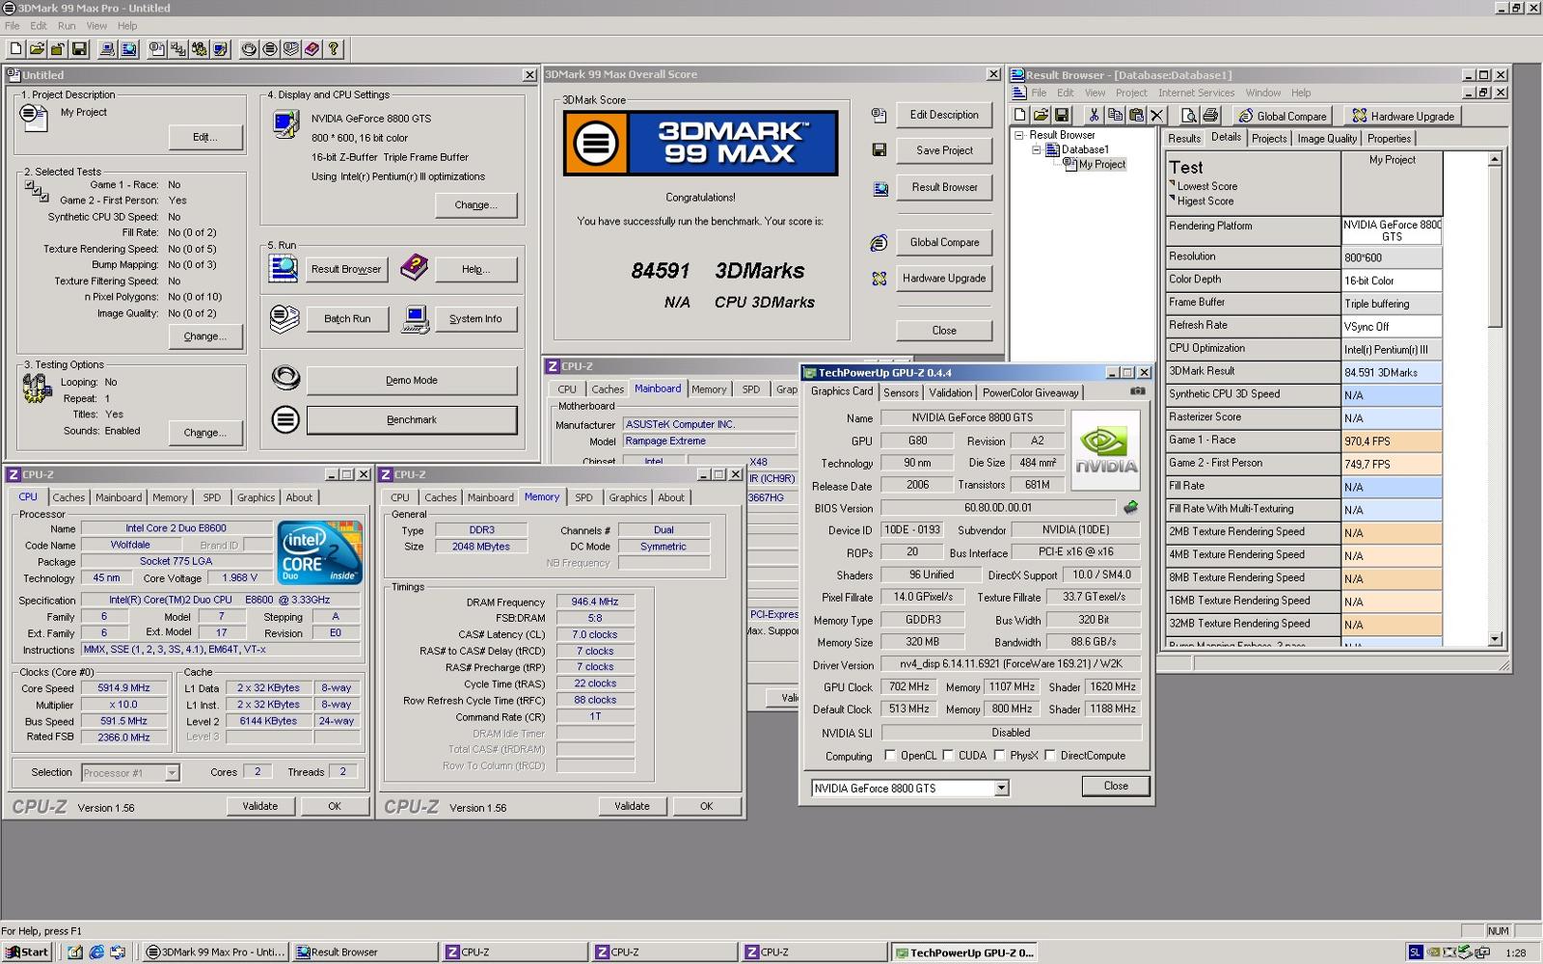1543x964 pixels.
Task: Open the Run menu in the 3DMark menu bar
Action: pos(67,26)
